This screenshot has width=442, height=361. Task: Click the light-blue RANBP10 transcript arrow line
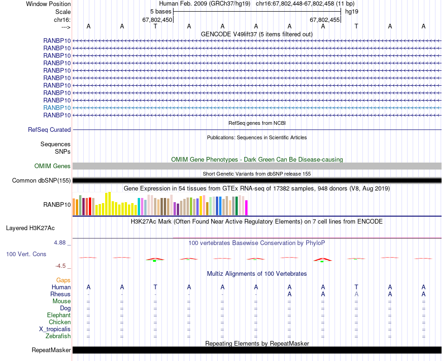point(257,108)
